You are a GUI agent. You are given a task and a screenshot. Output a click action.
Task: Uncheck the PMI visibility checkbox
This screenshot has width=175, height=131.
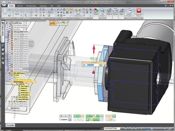pyautogui.click(x=12, y=75)
